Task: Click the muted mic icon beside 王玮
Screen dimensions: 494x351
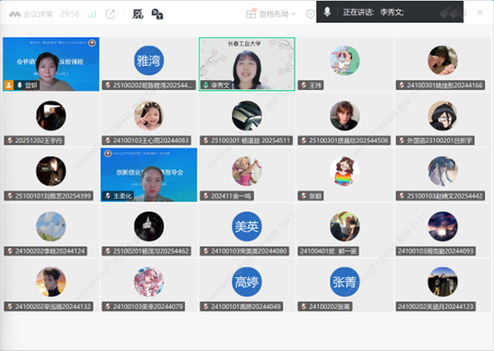Action: (x=304, y=86)
